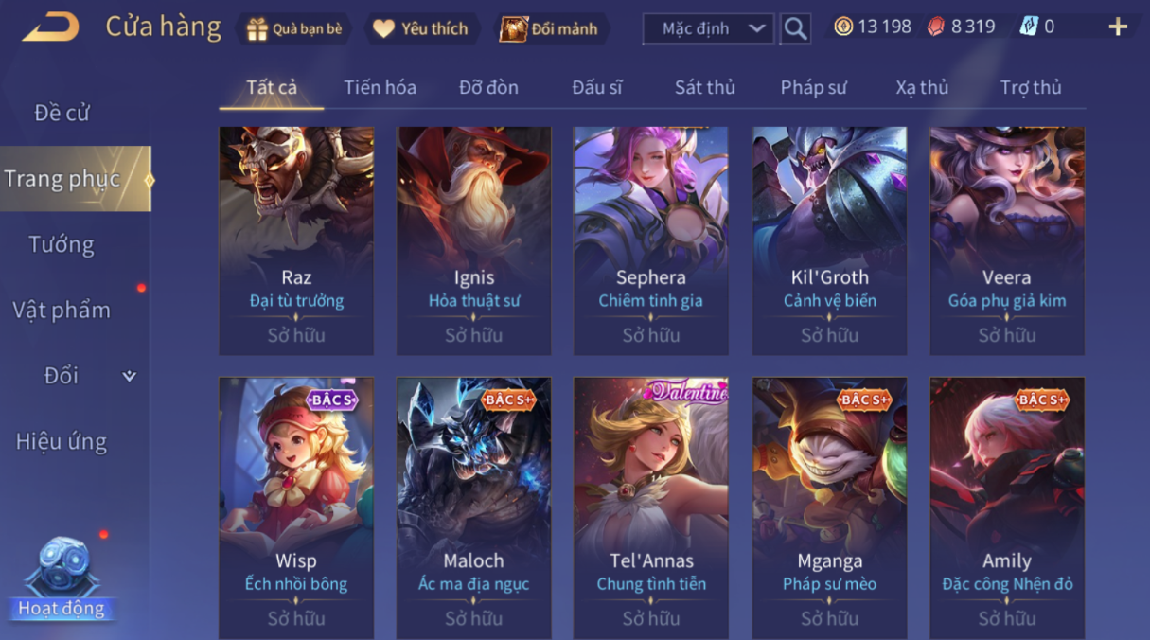This screenshot has height=640, width=1150.
Task: Open the Tướng section in sidebar
Action: 62,244
